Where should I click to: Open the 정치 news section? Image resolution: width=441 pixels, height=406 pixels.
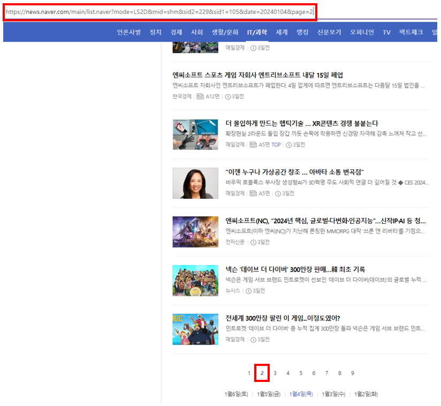click(155, 32)
